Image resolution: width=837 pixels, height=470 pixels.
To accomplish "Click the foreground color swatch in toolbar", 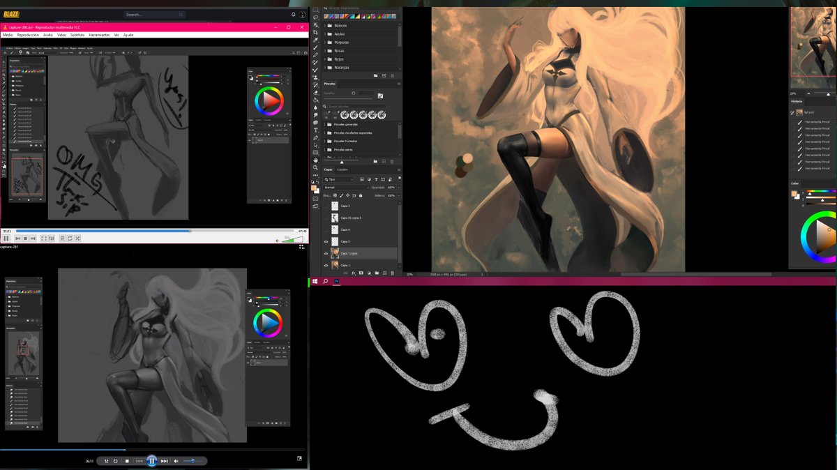I will (314, 188).
